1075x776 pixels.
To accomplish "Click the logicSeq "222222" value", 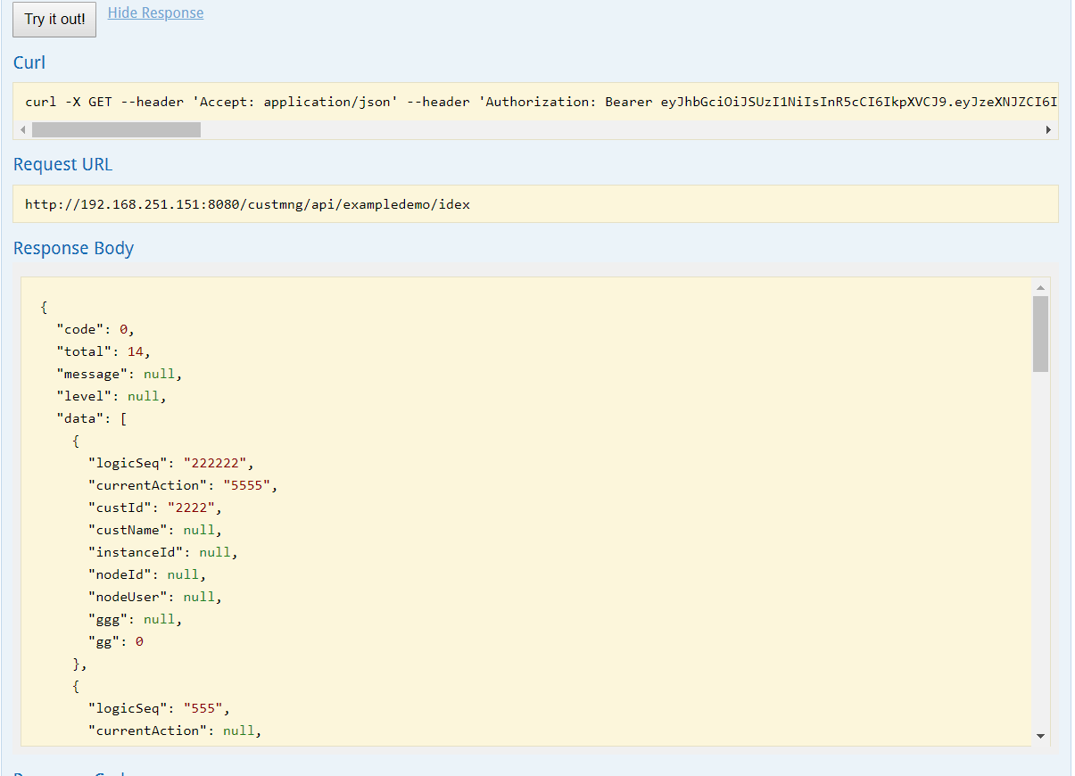I will 218,463.
